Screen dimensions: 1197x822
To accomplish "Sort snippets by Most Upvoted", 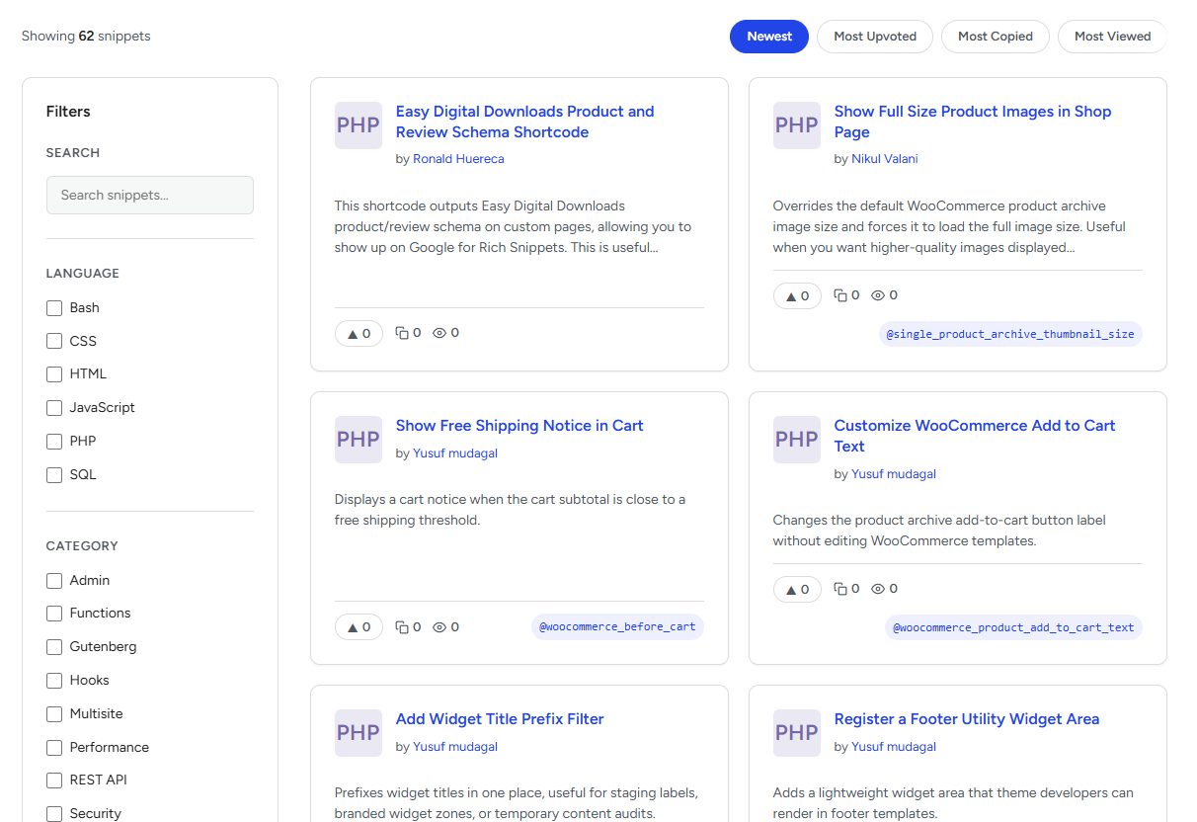I will 875,37.
